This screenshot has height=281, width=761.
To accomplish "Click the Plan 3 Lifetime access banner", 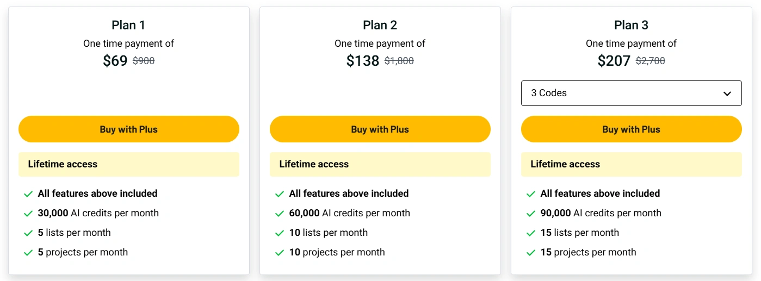I will [x=632, y=164].
